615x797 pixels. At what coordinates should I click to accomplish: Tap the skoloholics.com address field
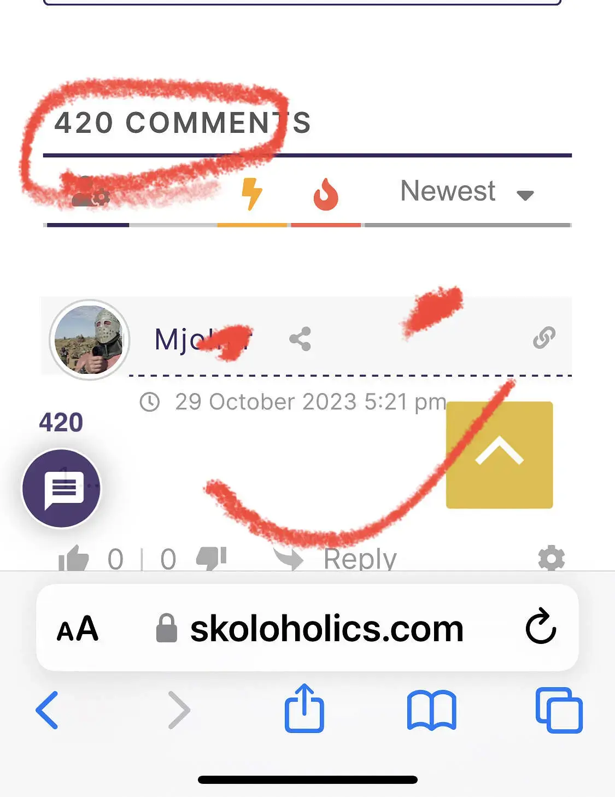click(307, 628)
